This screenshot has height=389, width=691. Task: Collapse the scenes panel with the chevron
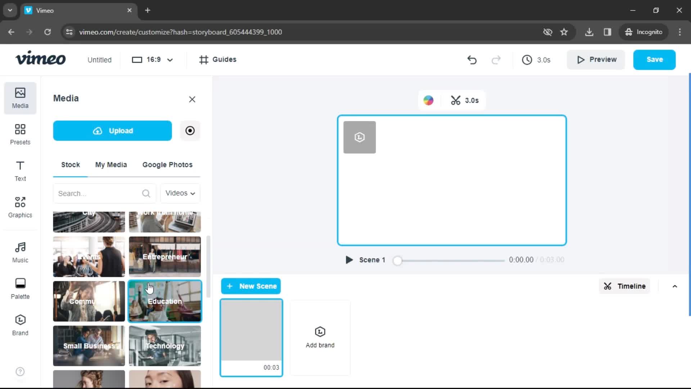coord(675,286)
